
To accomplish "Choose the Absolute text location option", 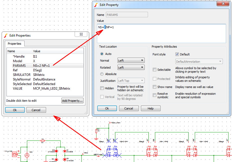I will pyautogui.click(x=102, y=74).
